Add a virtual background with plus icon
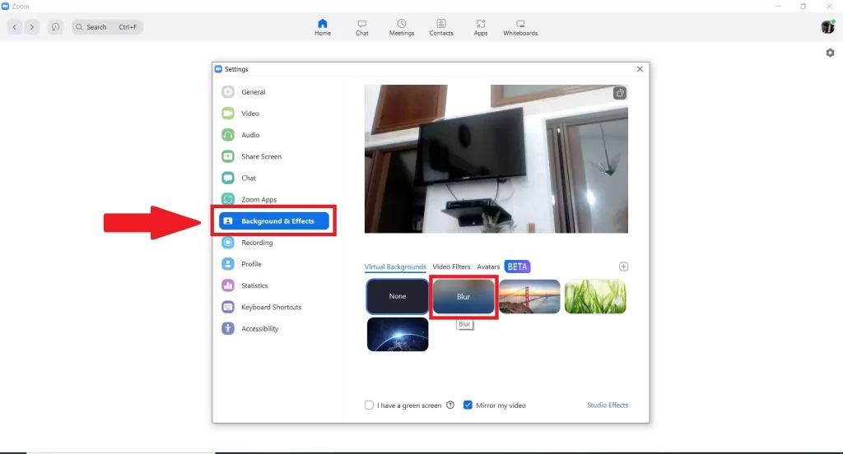Viewport: 843px width, 454px height. (623, 266)
